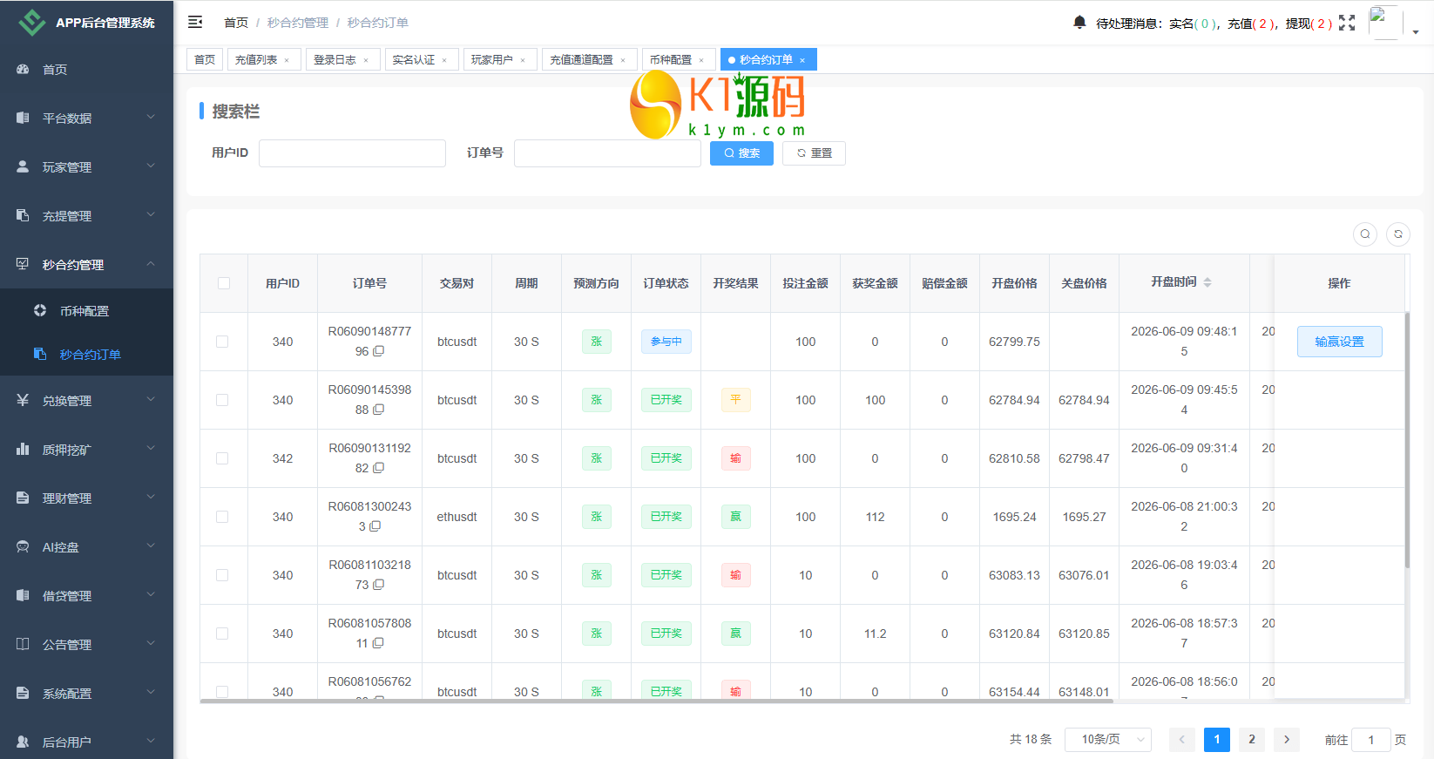Screen dimensions: 1434x759
Task: Close the 充值列表 tab
Action: [x=287, y=60]
